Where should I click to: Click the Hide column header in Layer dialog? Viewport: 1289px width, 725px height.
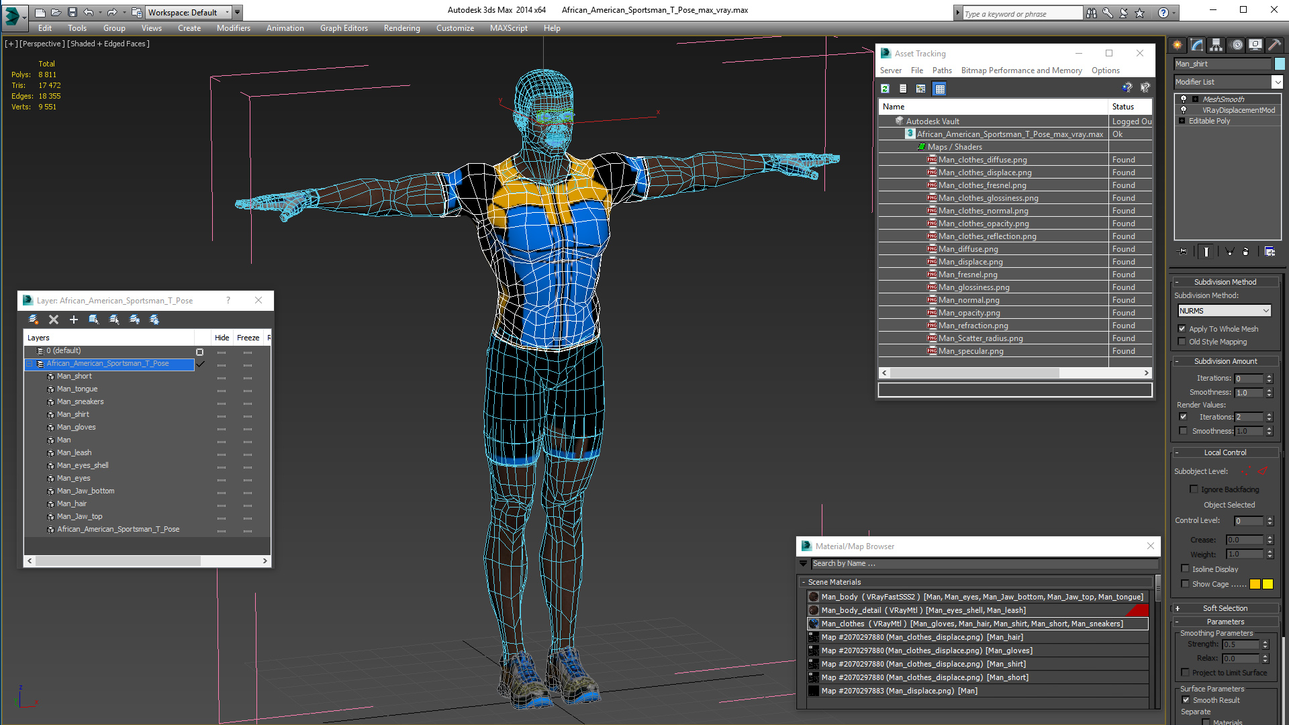222,338
